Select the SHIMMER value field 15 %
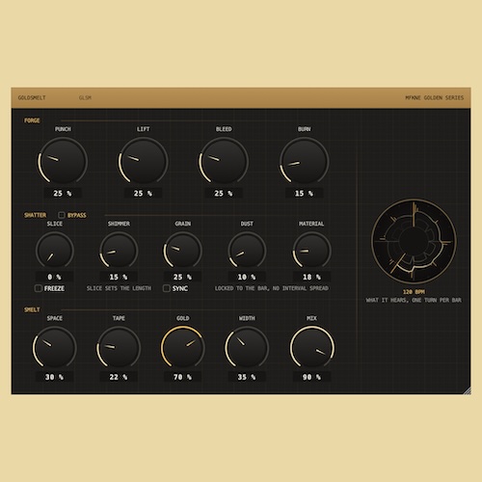 pos(119,277)
